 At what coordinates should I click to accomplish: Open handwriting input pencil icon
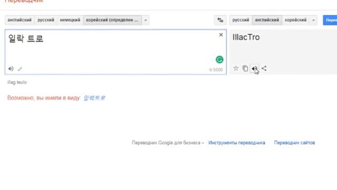(20, 69)
